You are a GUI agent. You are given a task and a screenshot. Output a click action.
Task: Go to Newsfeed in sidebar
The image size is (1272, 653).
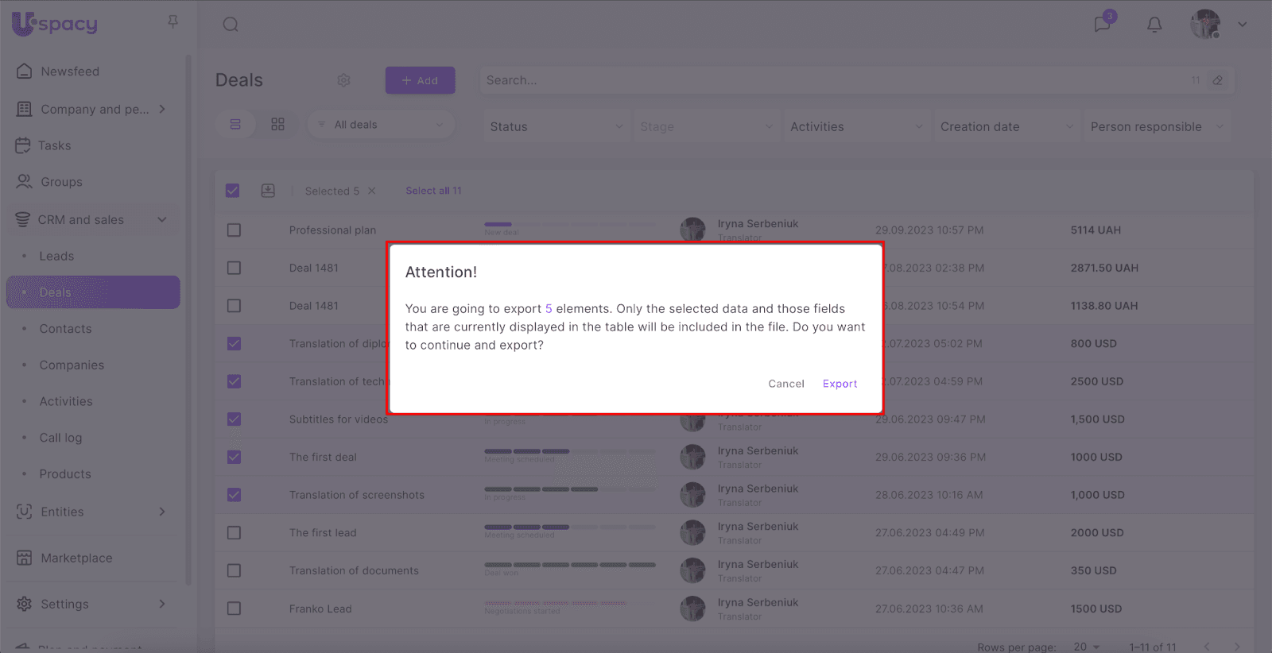70,71
